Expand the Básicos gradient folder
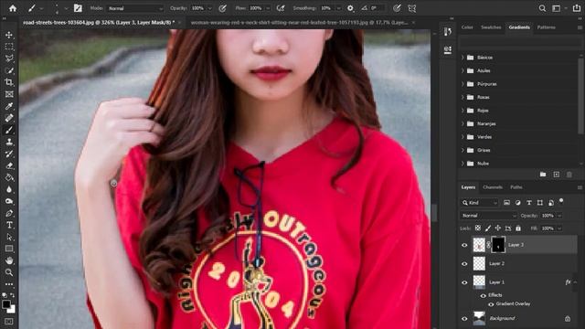Screen dimensions: 585x329 coord(463,58)
